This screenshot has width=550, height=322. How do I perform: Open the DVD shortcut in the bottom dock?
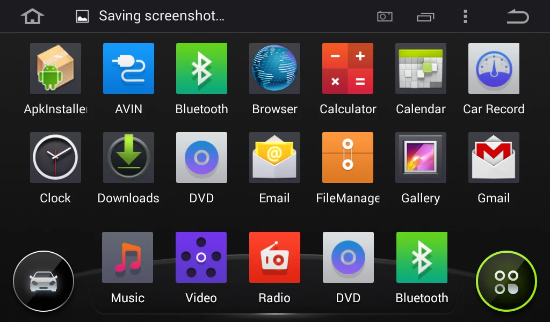[348, 257]
